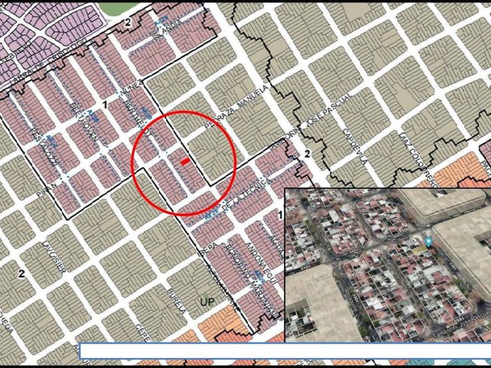Click zone number 1 left of satellite inset

coord(280,215)
